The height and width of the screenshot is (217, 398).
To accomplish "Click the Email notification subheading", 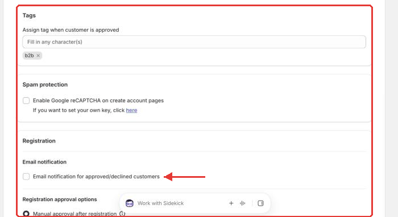I will point(44,162).
